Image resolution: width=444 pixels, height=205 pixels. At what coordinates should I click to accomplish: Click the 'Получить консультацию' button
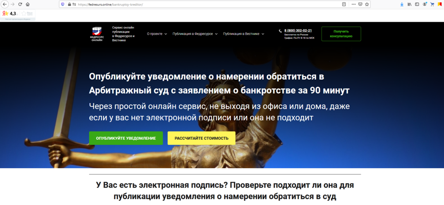[x=341, y=34]
